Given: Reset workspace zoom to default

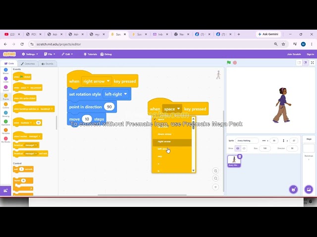Looking at the screenshot, I should [215, 187].
